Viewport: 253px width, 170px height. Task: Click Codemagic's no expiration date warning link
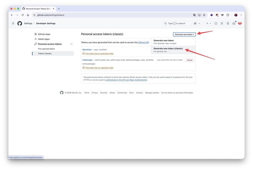tap(99, 68)
